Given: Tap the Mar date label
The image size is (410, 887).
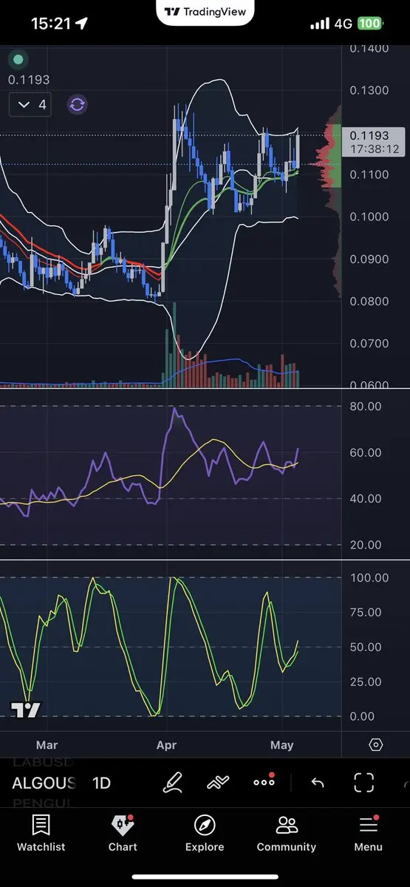Looking at the screenshot, I should point(47,745).
